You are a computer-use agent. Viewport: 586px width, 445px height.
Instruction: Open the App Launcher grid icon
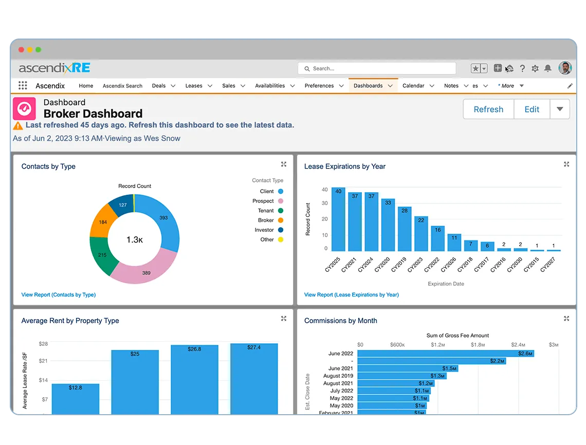pos(23,86)
